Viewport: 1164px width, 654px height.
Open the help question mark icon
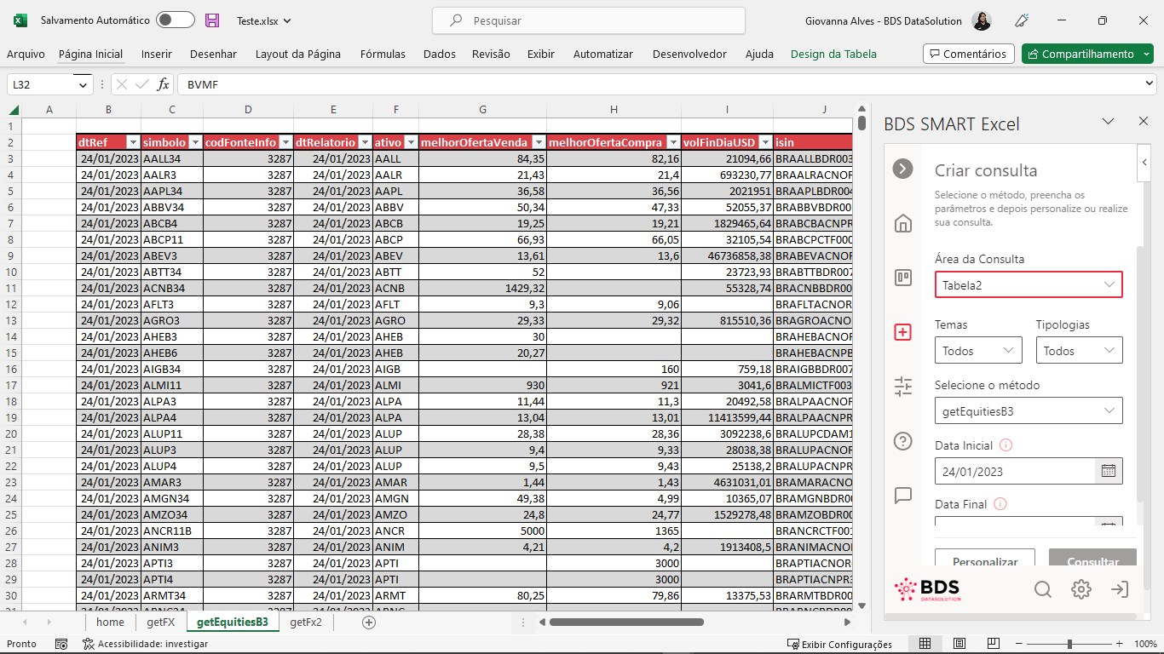[903, 441]
